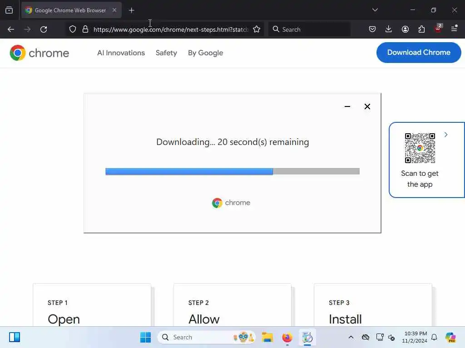Click the cloud sync tray icon
465x348 pixels.
[x=366, y=337]
